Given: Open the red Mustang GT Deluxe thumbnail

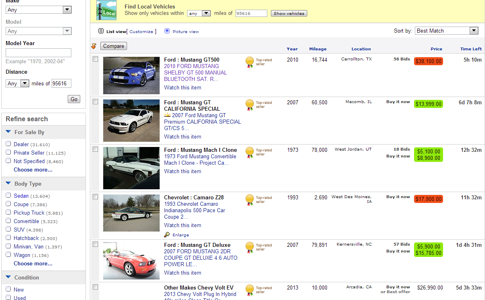Looking at the screenshot, I should 131,261.
